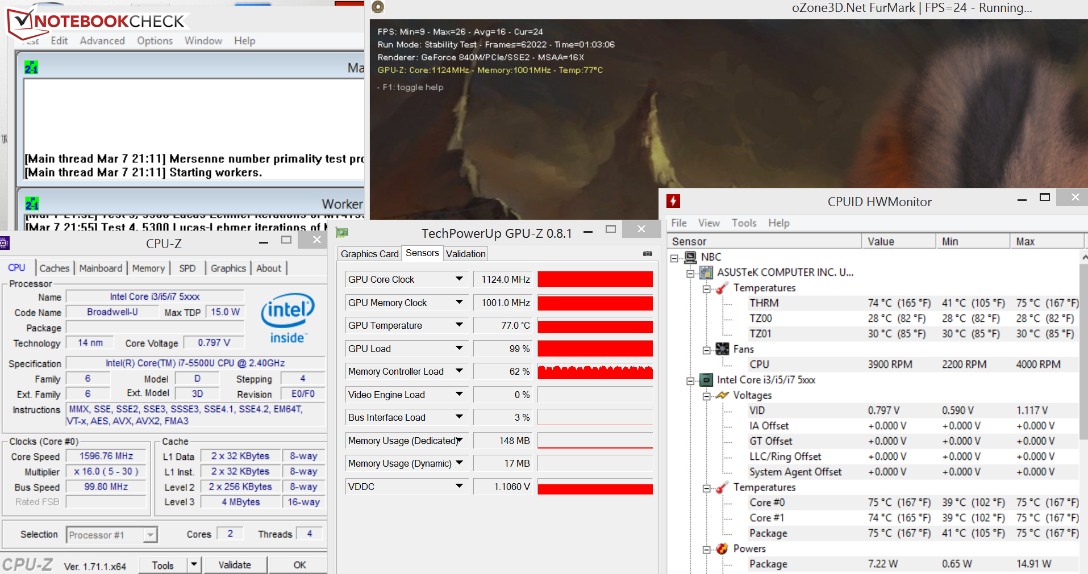The height and width of the screenshot is (574, 1088).
Task: Collapse the Powers node in HWMonitor
Action: pyautogui.click(x=706, y=549)
